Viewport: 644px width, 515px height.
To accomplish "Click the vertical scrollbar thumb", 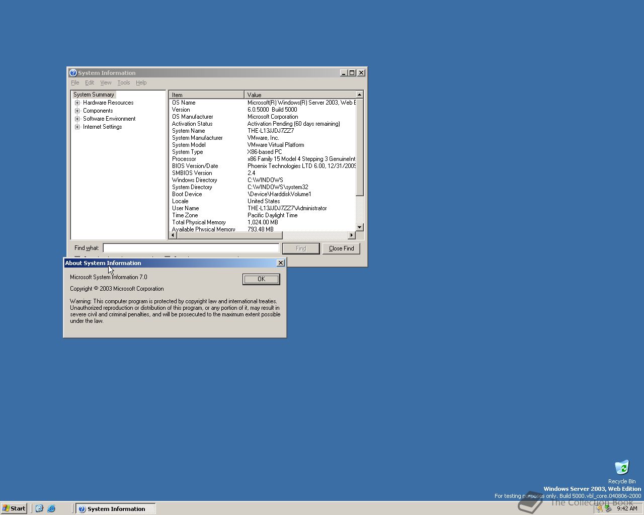I will pos(360,147).
